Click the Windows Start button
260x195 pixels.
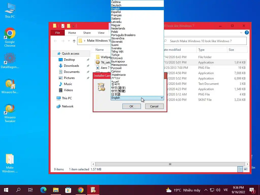[x=6, y=190]
